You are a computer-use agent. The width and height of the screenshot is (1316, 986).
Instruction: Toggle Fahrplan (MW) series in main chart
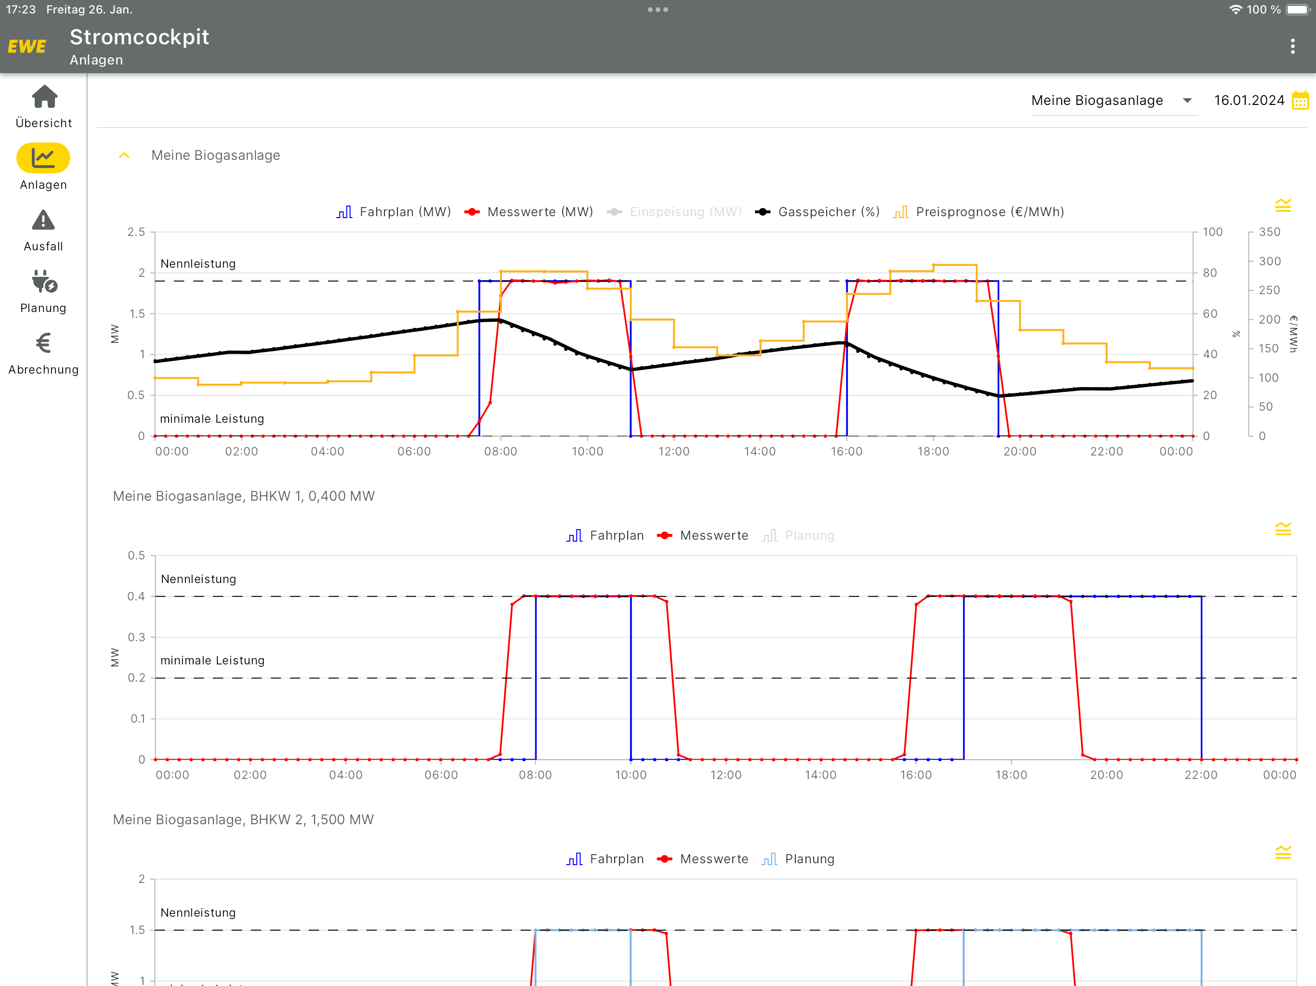click(x=393, y=212)
